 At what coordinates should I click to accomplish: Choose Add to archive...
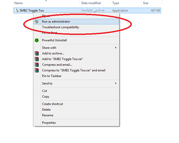[x=76, y=53]
